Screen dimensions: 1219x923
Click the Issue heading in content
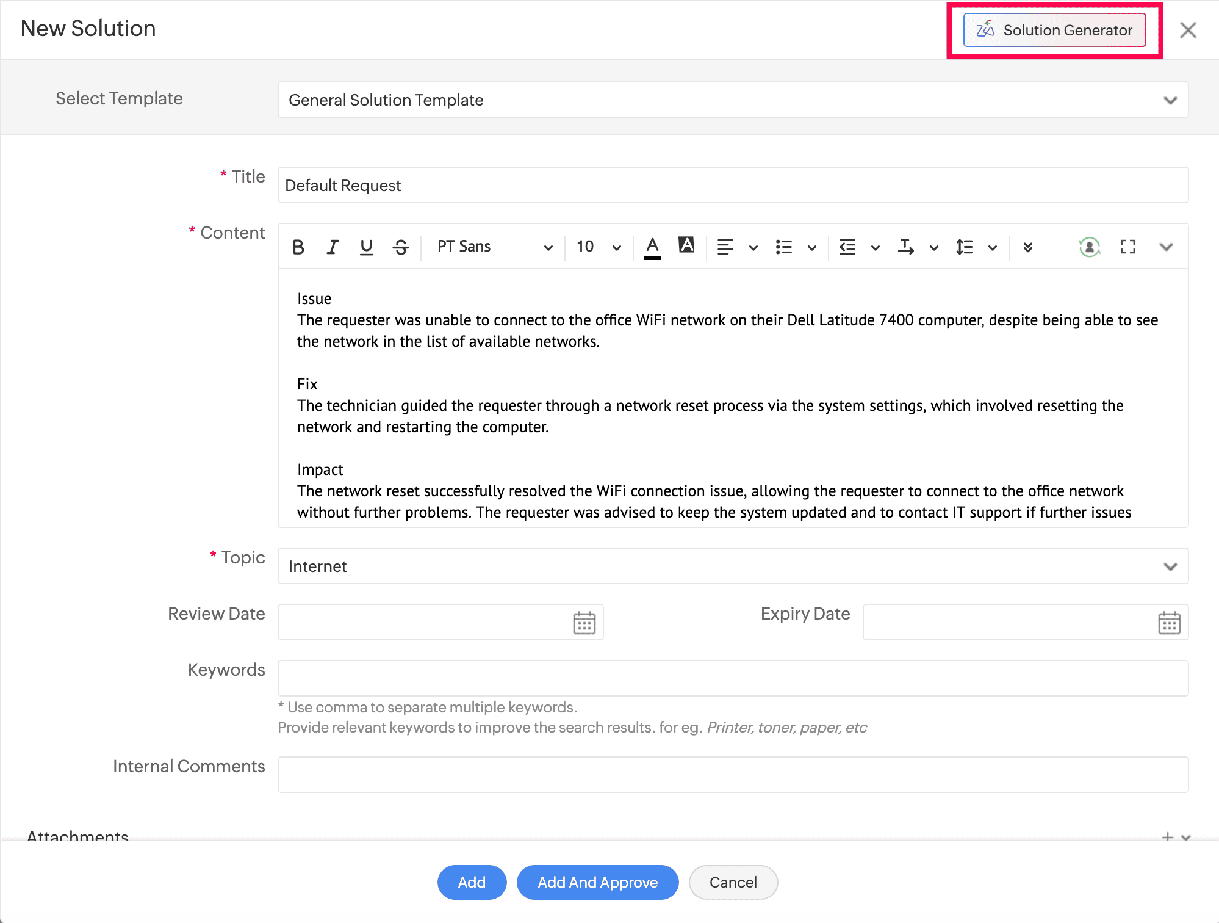click(x=314, y=299)
